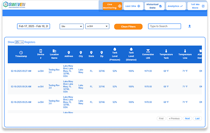210x133 pixels.
Task: Open the Show 25 registers dropdown
Action: pyautogui.click(x=19, y=42)
